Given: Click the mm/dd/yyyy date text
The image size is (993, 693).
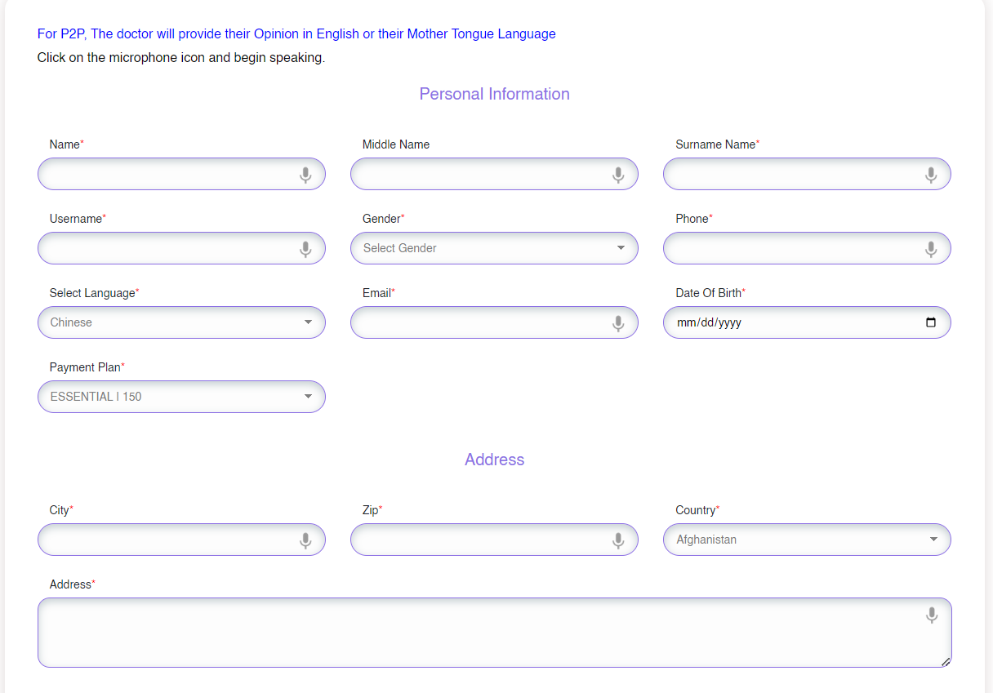Looking at the screenshot, I should [x=709, y=322].
